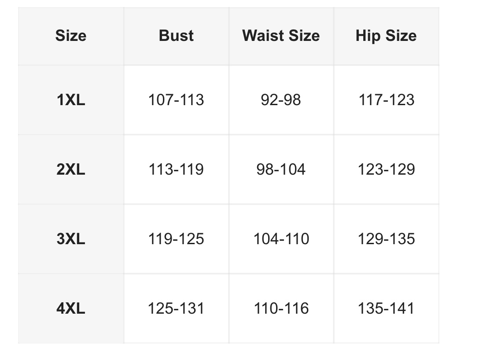Click the Size column header
487x348 pixels.
coord(71,36)
